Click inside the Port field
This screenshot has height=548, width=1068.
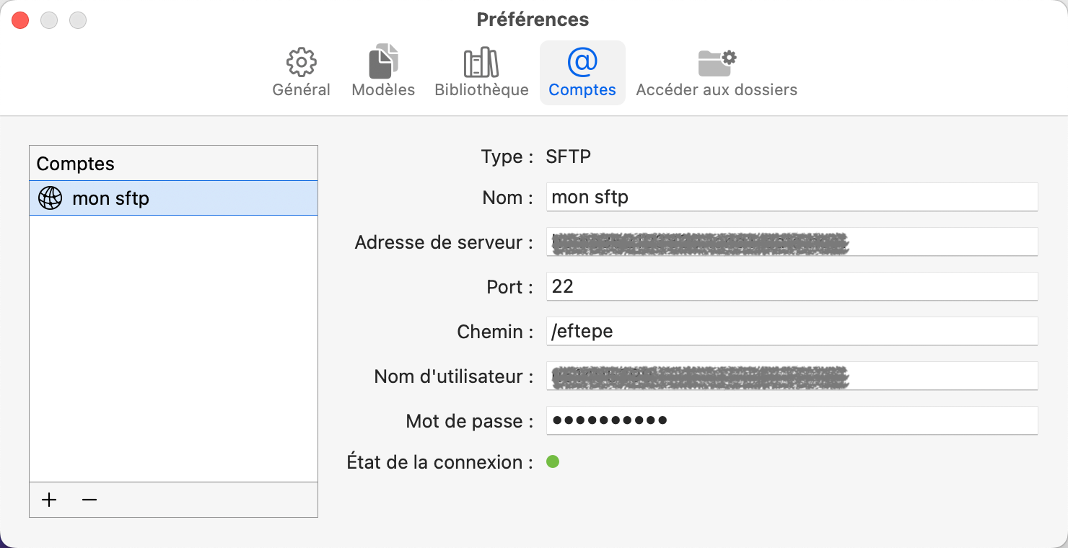tap(792, 286)
